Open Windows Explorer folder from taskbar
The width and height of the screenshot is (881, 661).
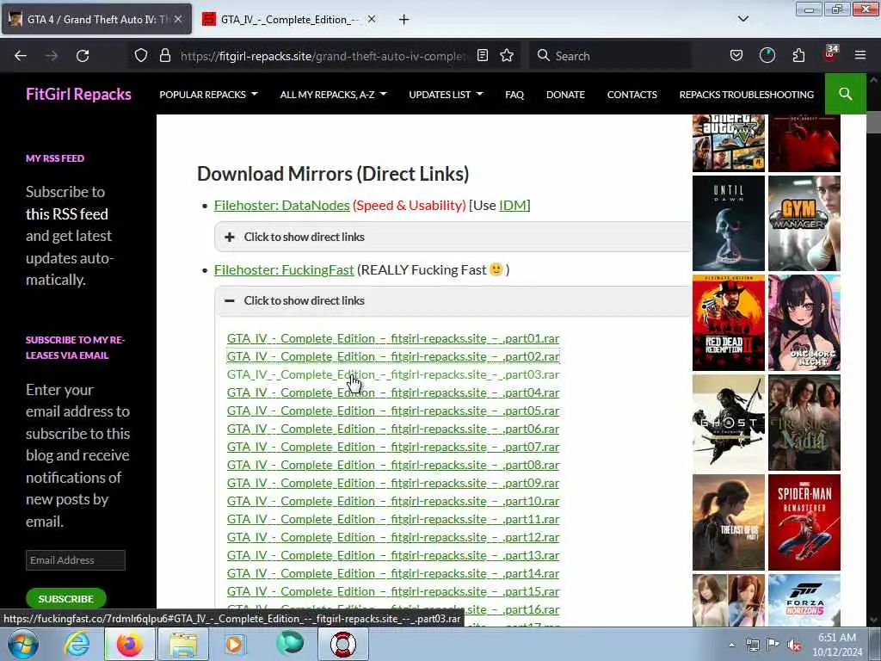pos(183,644)
